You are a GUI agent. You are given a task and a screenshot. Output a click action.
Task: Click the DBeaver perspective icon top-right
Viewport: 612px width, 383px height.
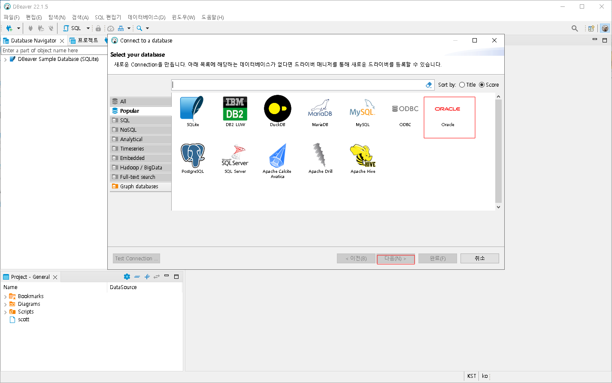click(x=605, y=28)
